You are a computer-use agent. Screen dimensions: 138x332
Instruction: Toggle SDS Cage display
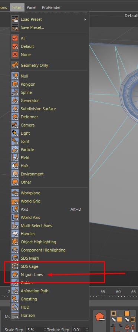(x=50, y=266)
